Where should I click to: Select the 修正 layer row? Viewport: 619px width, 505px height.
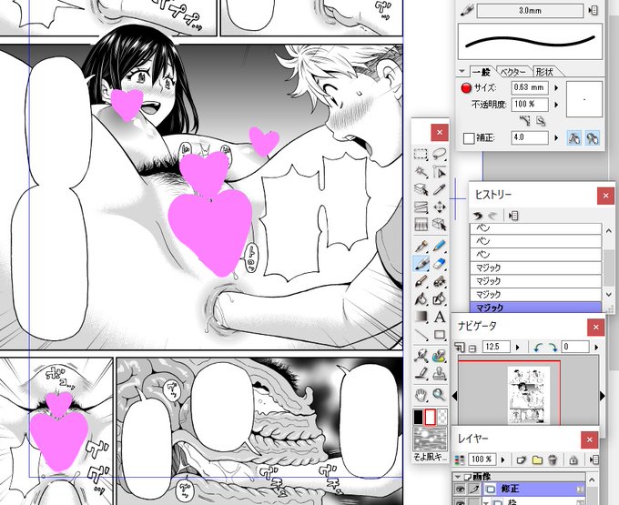pos(533,489)
